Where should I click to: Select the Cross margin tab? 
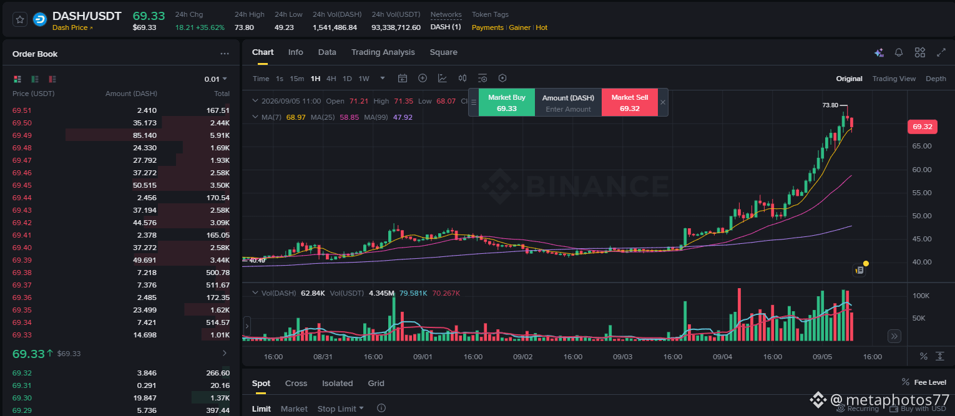(296, 384)
